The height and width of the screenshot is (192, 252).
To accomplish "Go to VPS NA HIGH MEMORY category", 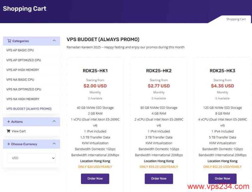I will click(x=23, y=99).
